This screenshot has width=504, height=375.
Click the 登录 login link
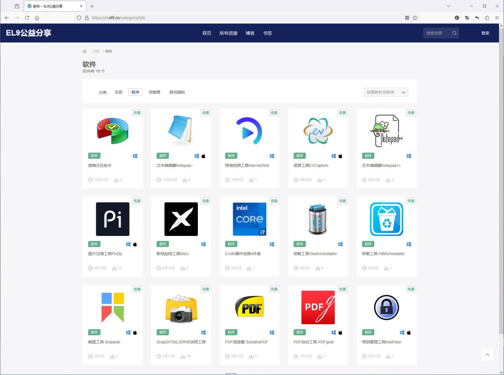point(485,33)
